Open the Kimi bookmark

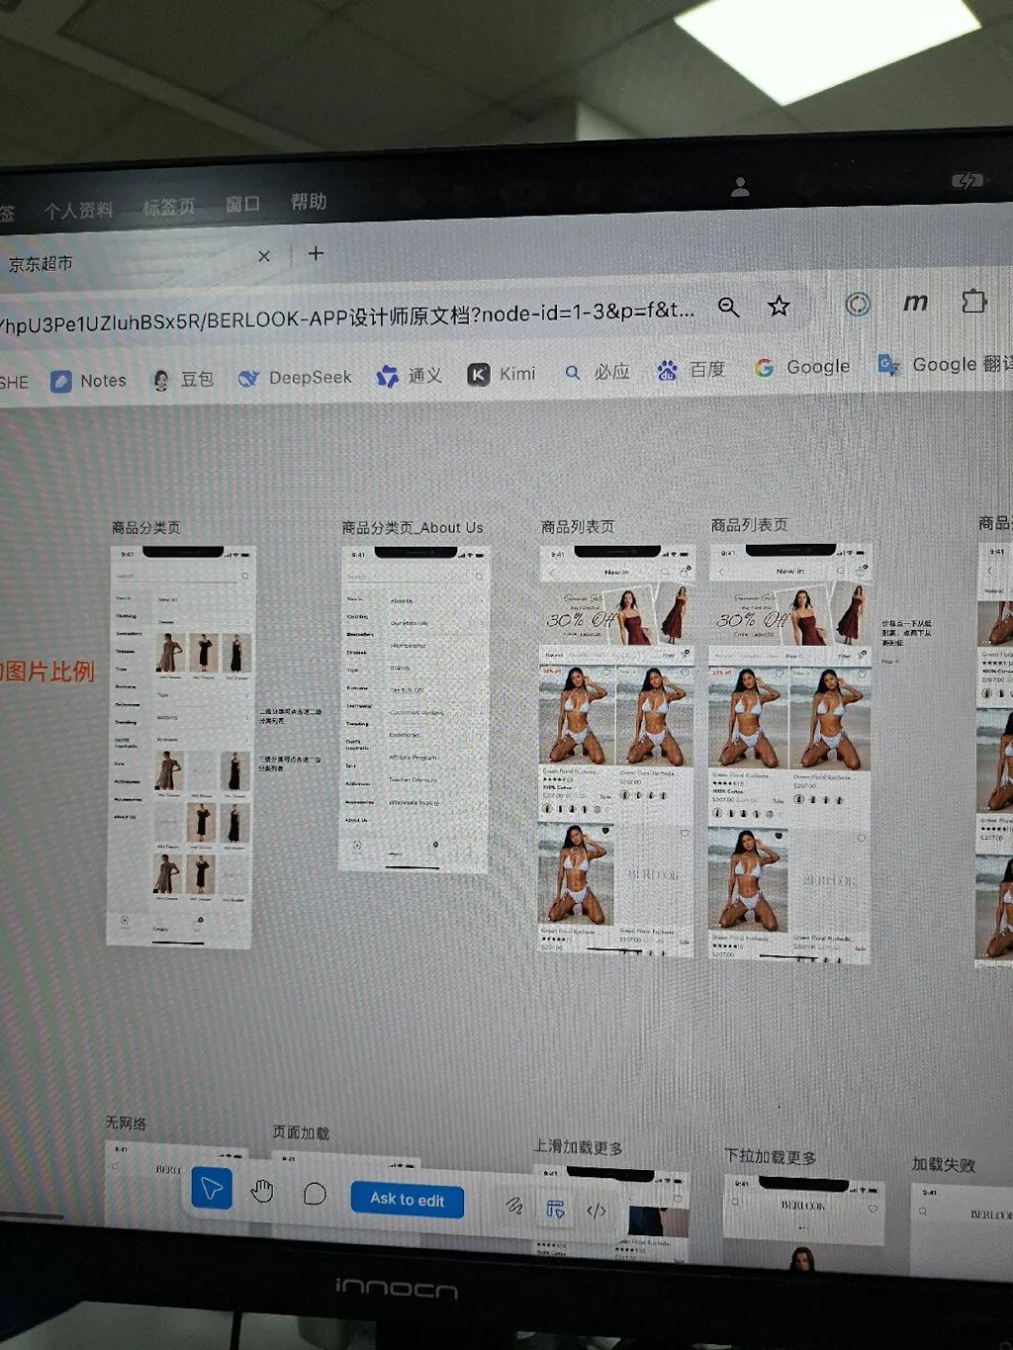point(502,374)
